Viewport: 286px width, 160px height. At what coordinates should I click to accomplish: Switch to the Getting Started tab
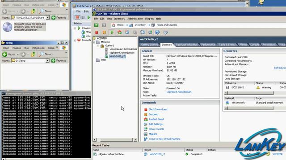click(x=150, y=44)
